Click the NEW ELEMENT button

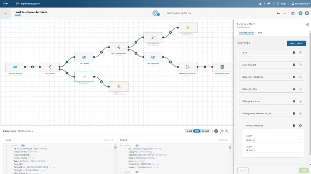pos(296,43)
